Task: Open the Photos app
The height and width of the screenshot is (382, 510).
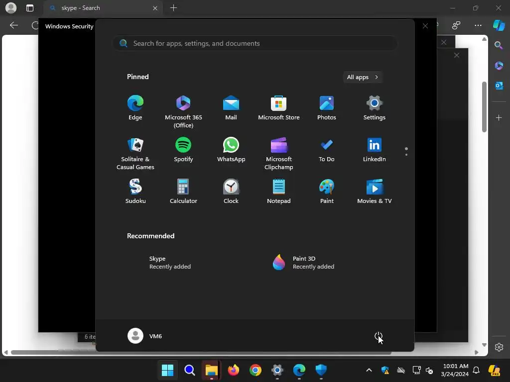Action: [327, 108]
